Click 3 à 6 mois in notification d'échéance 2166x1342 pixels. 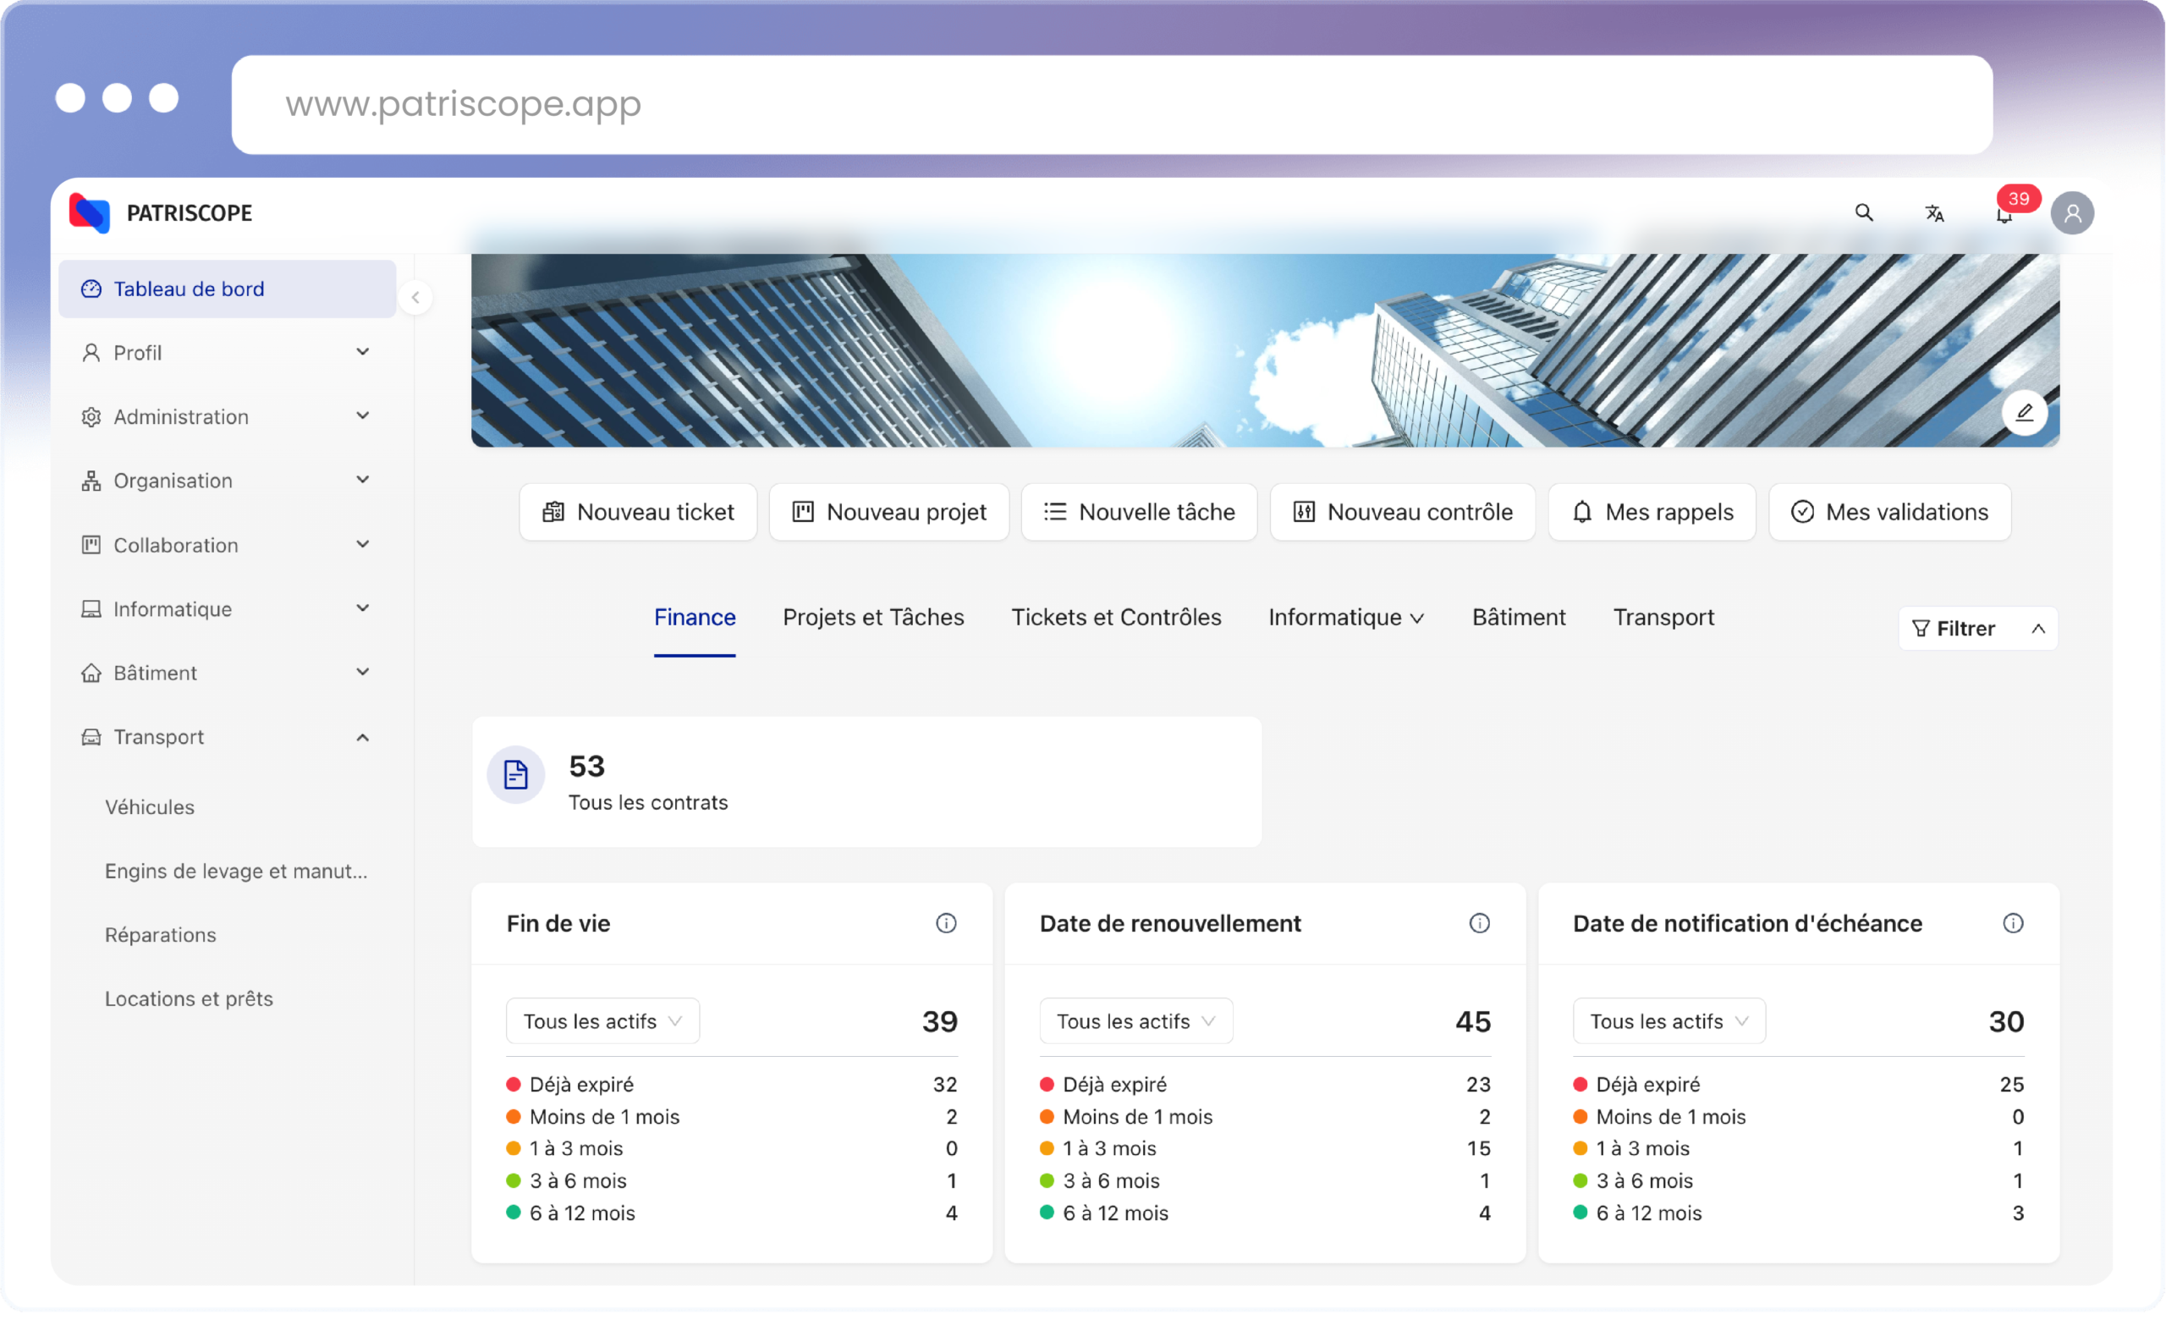(1798, 1180)
